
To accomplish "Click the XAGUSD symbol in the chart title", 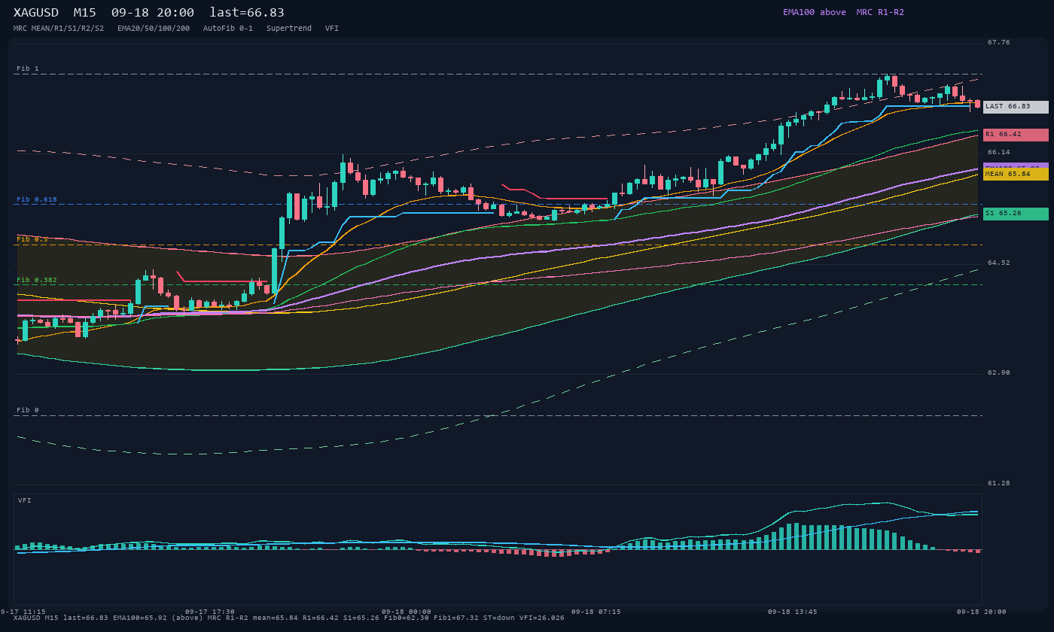I will [36, 13].
